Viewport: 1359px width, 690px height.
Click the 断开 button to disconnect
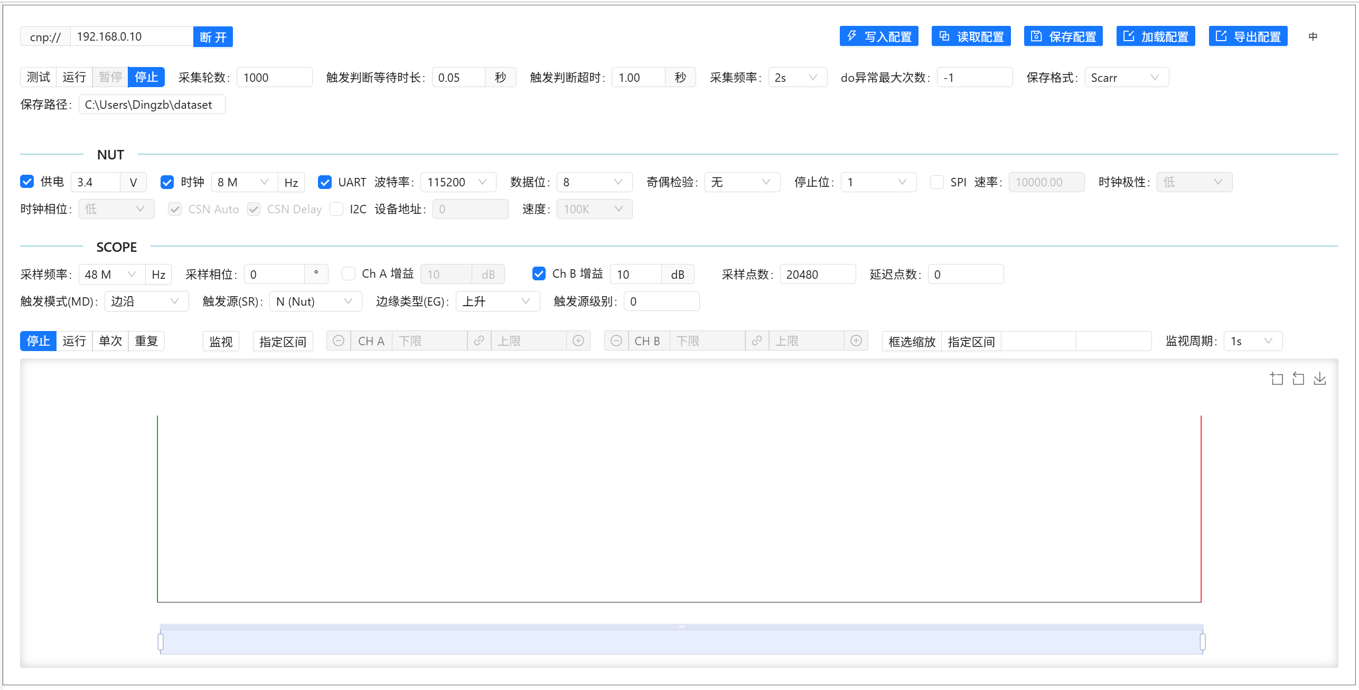(213, 36)
